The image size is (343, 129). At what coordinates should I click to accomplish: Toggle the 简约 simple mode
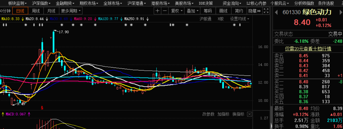click(x=239, y=11)
